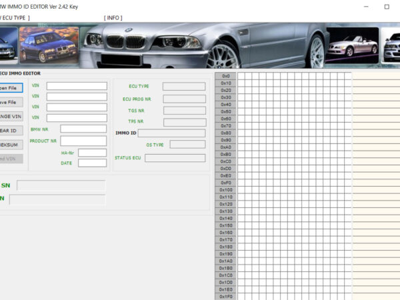Open the INFO menu

point(113,18)
